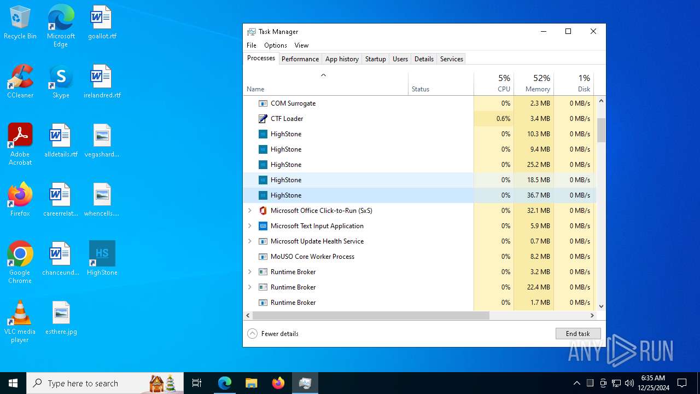The width and height of the screenshot is (700, 394).
Task: Sort processes by the Status column
Action: click(441, 83)
